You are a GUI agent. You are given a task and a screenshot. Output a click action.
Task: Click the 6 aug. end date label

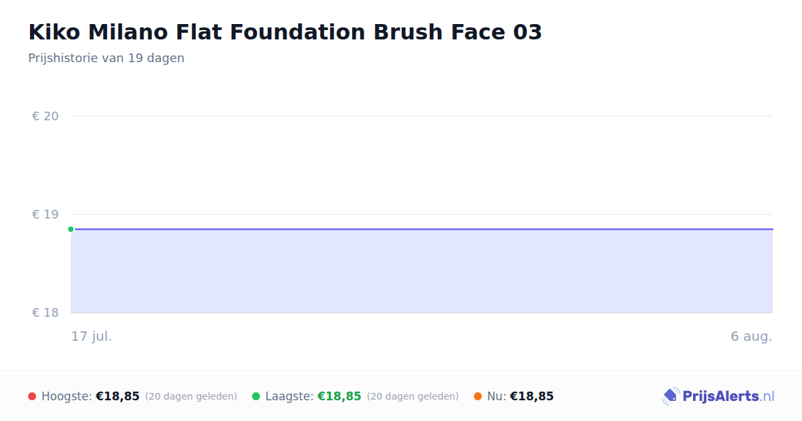pyautogui.click(x=751, y=336)
